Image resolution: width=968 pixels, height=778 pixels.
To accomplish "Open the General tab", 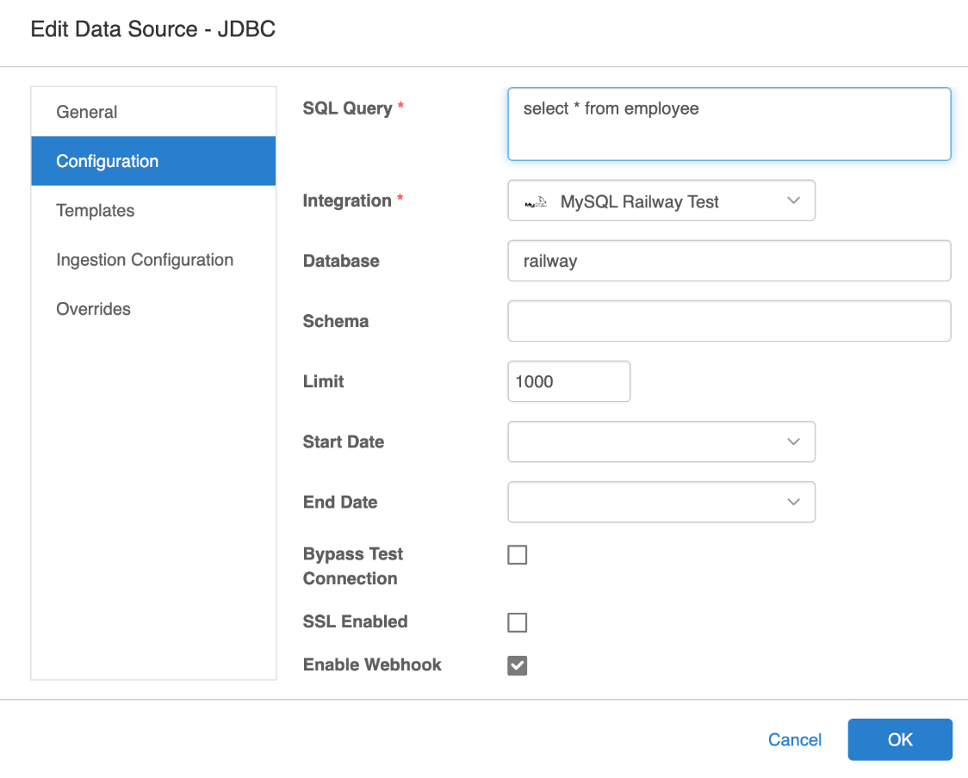I will tap(153, 112).
